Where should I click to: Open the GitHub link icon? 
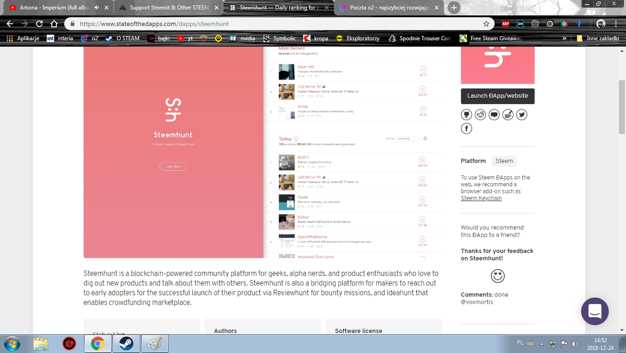click(x=467, y=115)
